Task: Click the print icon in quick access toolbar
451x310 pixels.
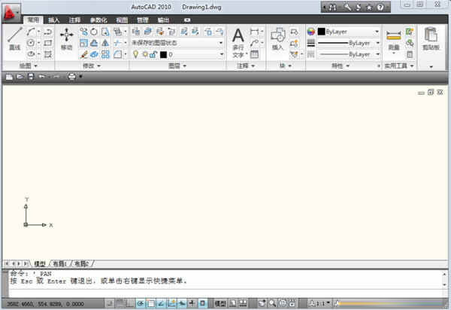Action: click(71, 77)
